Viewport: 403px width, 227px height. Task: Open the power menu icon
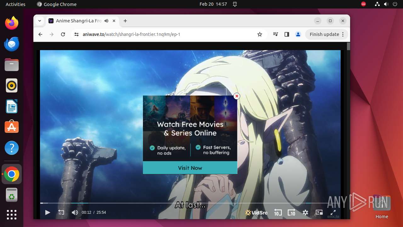click(x=395, y=4)
